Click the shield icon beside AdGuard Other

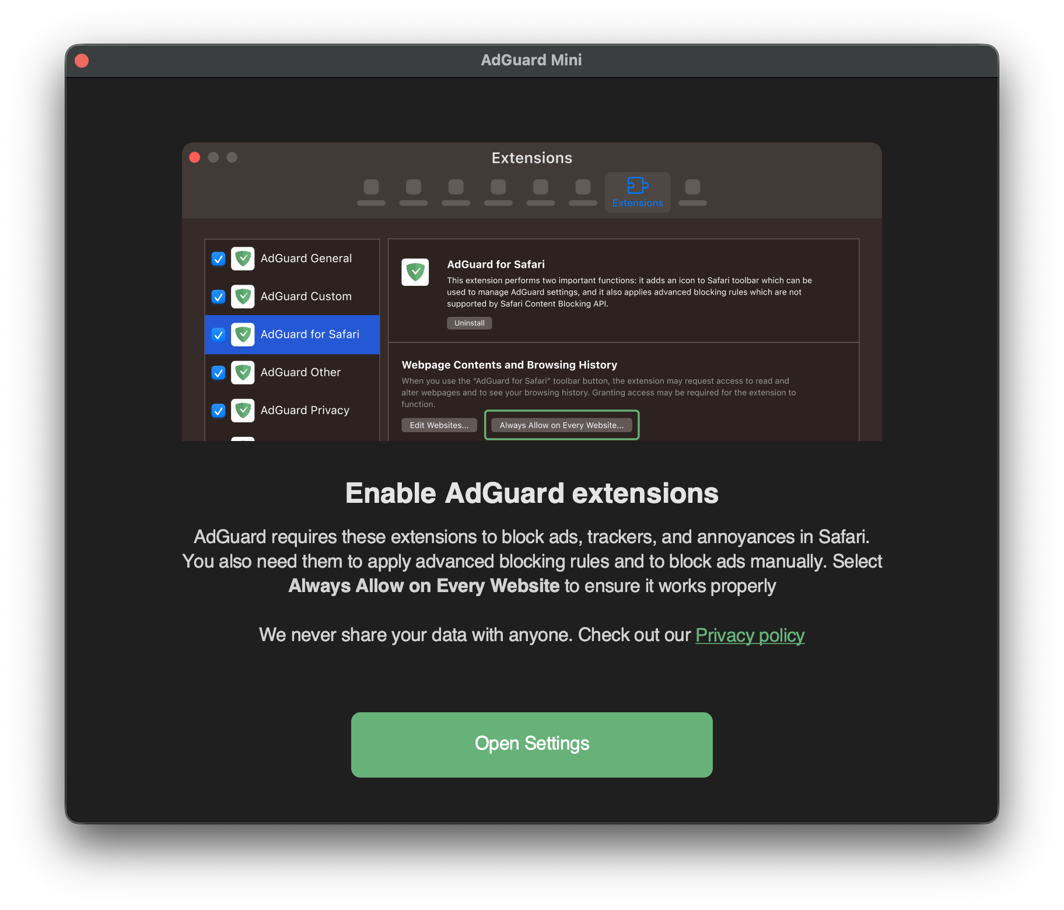(x=243, y=372)
